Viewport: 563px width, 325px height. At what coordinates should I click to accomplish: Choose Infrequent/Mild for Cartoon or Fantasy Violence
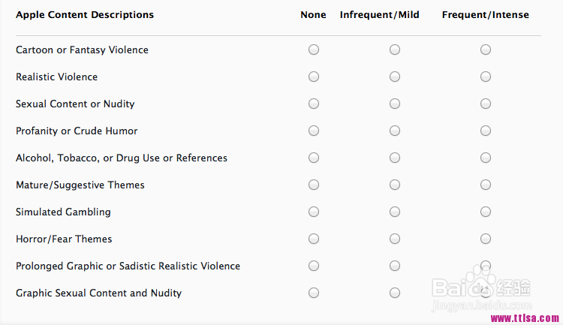click(x=395, y=50)
